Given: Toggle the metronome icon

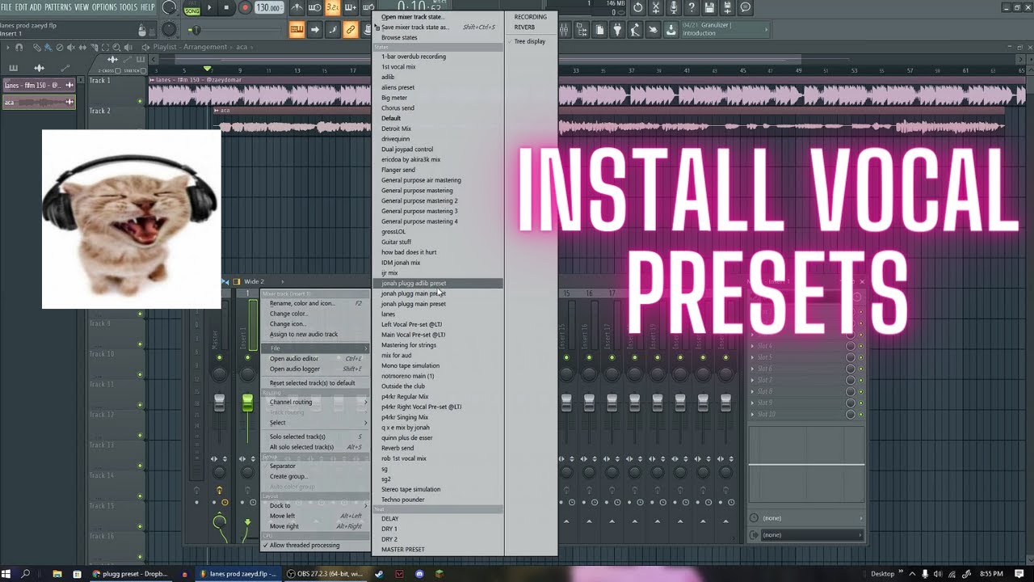Looking at the screenshot, I should [297, 8].
